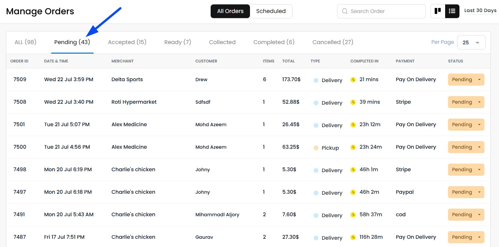Click customer name Mihammadl Aljory
Image resolution: width=499 pixels, height=247 pixels.
pyautogui.click(x=217, y=215)
